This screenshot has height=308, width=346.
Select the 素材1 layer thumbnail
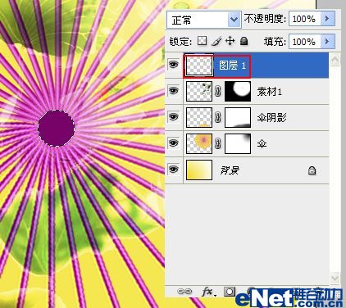click(x=199, y=92)
